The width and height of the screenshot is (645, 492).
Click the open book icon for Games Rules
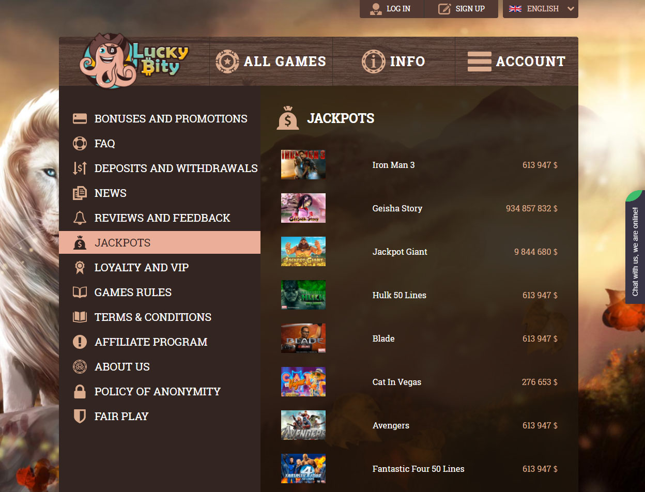pyautogui.click(x=80, y=293)
